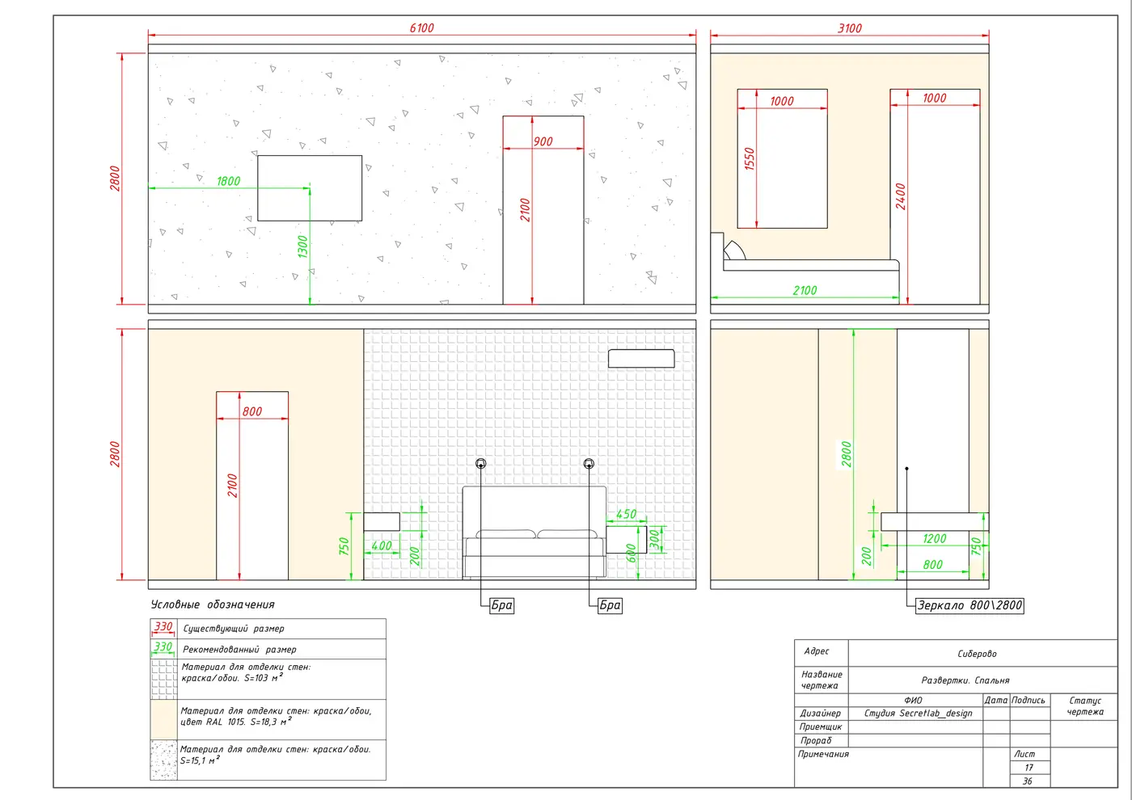Click the 900 door width dimension
The height and width of the screenshot is (800, 1132).
click(543, 141)
